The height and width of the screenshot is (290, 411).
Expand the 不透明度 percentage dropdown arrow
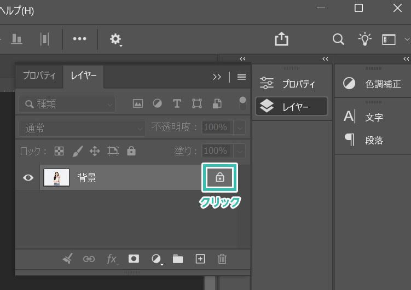[240, 127]
